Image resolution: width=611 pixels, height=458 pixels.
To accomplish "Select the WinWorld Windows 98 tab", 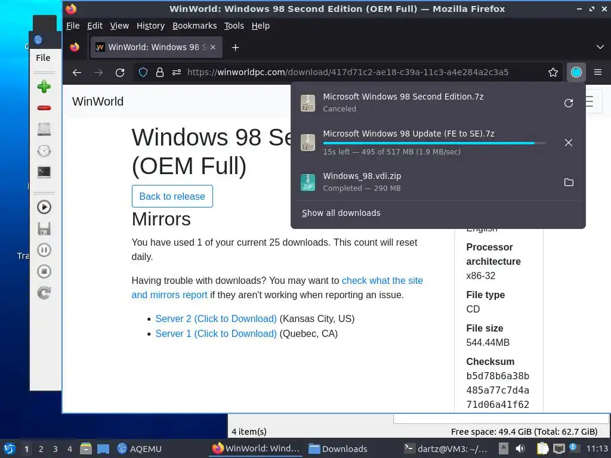I will (157, 47).
